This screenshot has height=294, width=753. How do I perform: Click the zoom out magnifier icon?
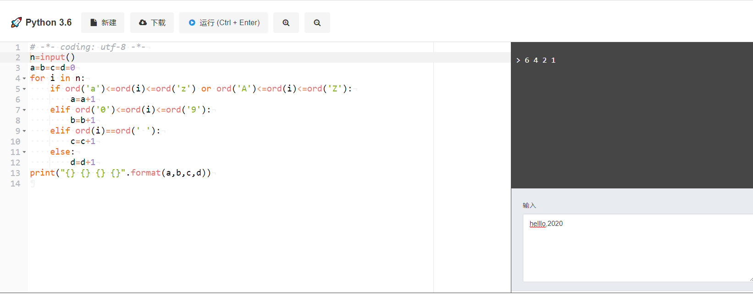pyautogui.click(x=317, y=23)
